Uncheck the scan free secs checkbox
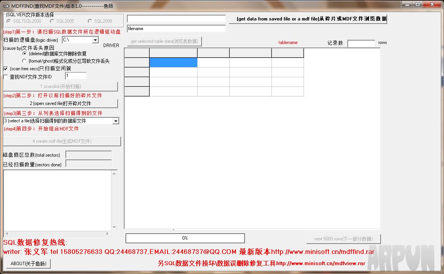Screen dimensions: 444x274 click(x=5, y=68)
